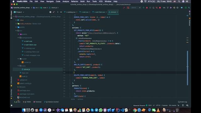Switch to the v-cart.vue editor tab

click(x=85, y=12)
